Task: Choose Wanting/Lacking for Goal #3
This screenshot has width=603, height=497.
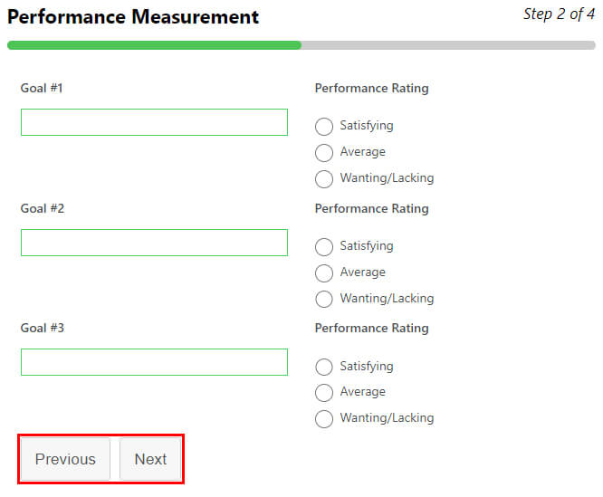Action: click(324, 418)
